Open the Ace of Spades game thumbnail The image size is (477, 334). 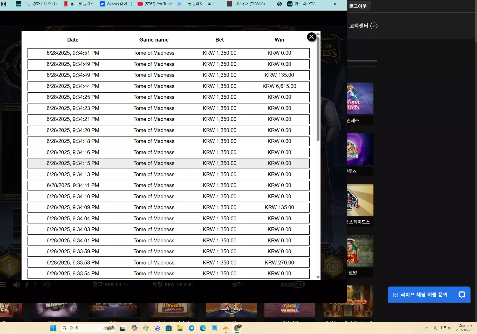coord(360,200)
